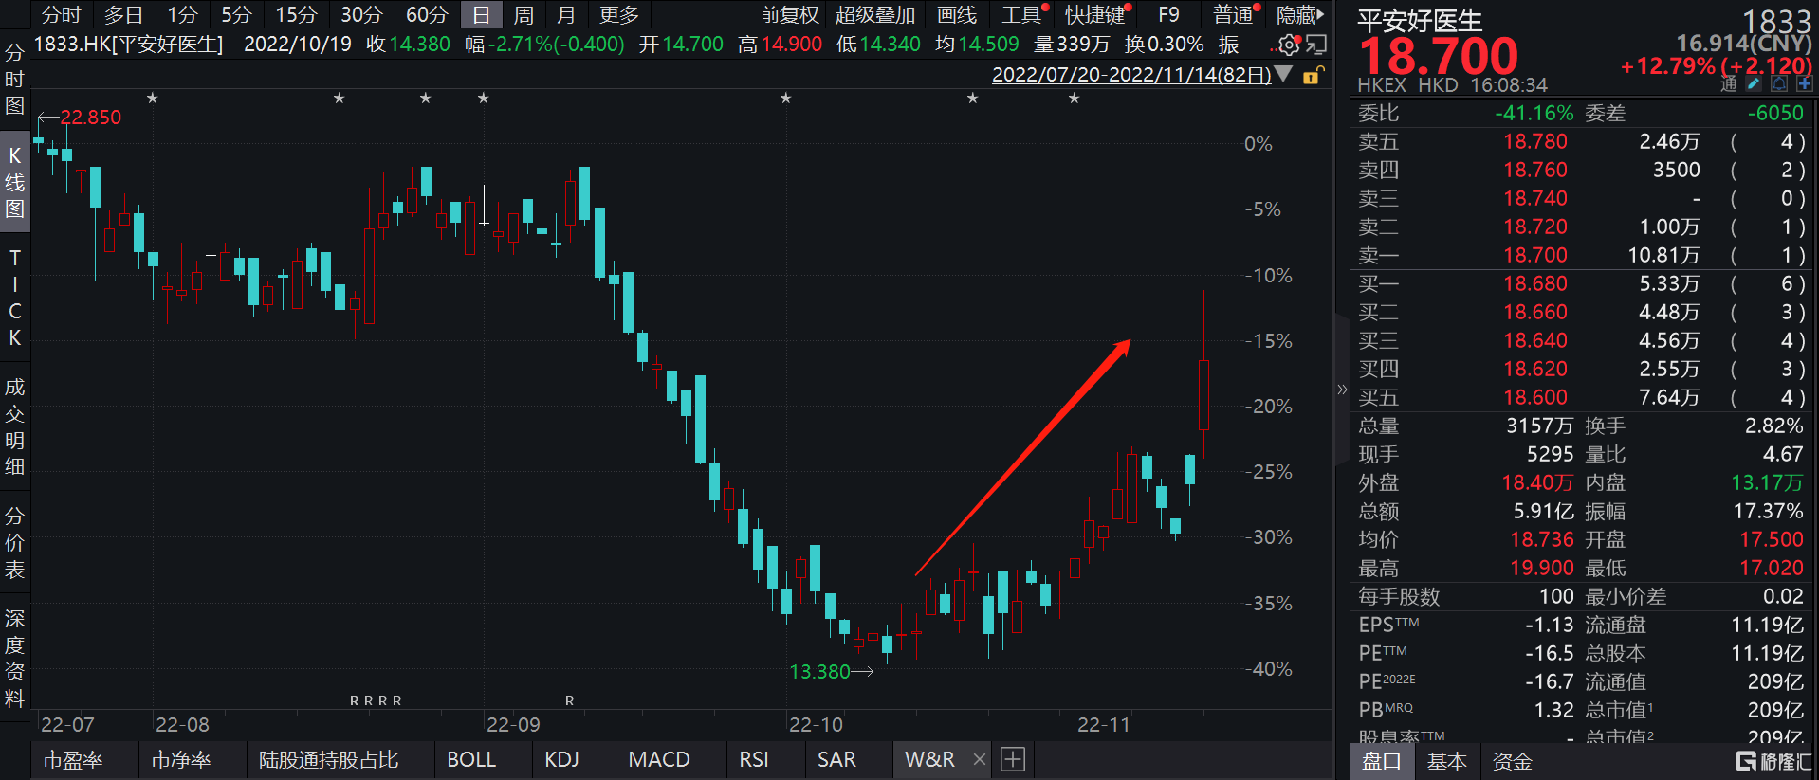The height and width of the screenshot is (780, 1819).
Task: Expand the date range dropdown triangle
Action: tap(1283, 74)
